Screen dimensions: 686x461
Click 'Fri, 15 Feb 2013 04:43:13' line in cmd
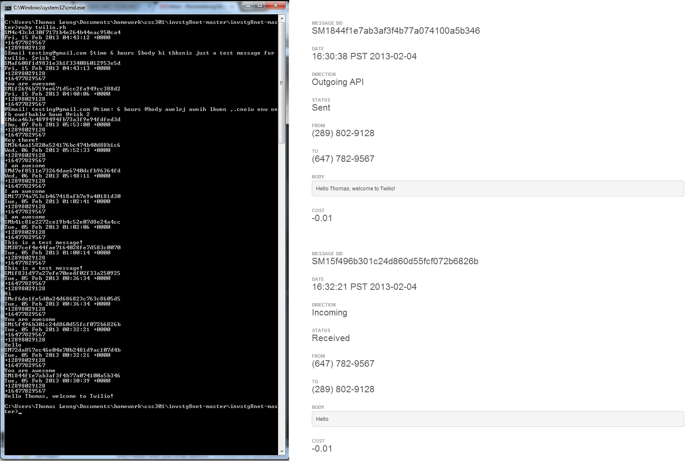click(x=57, y=68)
